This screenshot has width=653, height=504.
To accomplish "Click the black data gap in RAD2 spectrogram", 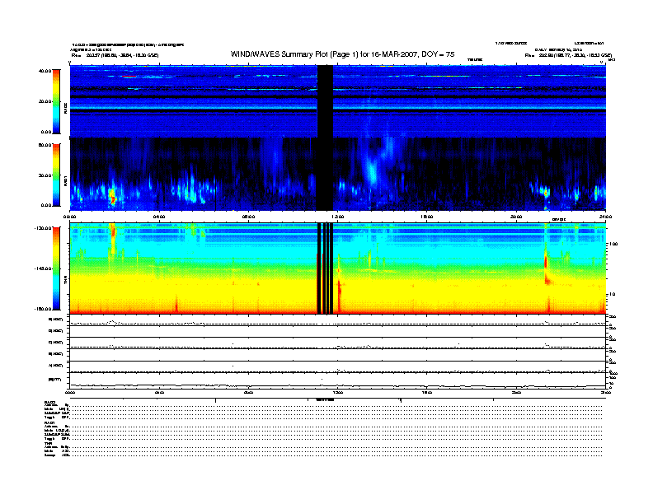I will [x=325, y=101].
